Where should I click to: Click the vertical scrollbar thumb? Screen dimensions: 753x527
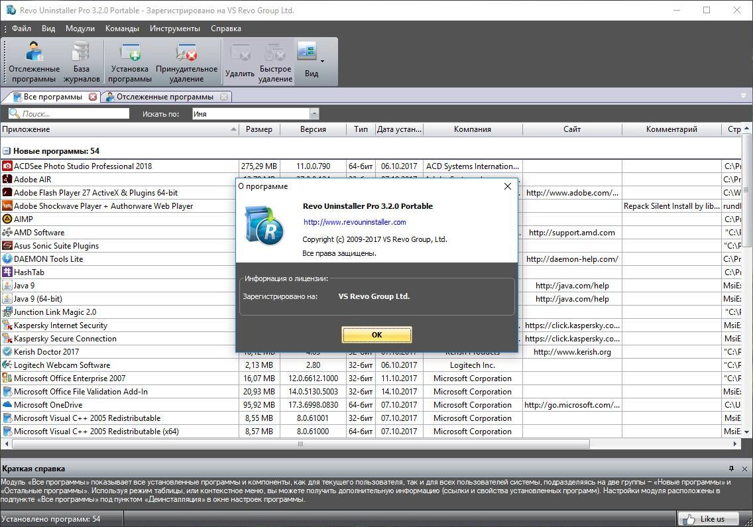[746, 190]
